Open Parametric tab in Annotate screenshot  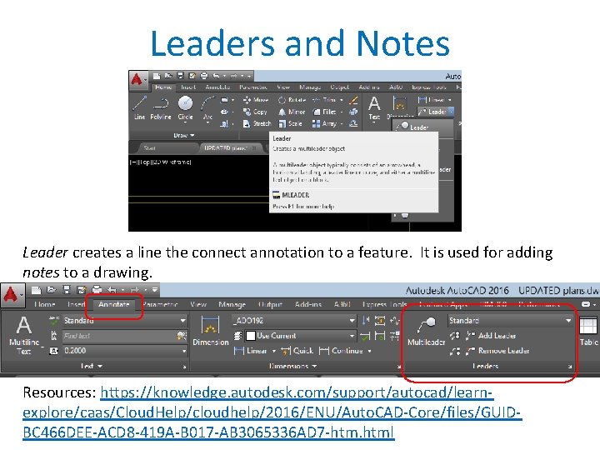point(160,305)
